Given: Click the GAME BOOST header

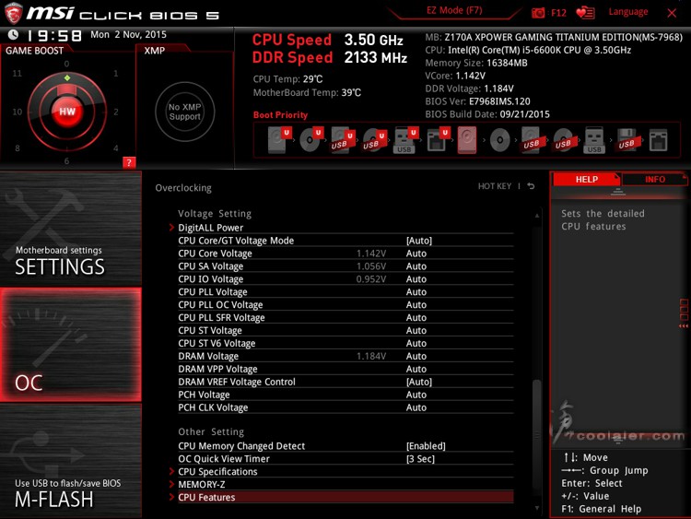Looking at the screenshot, I should (34, 51).
